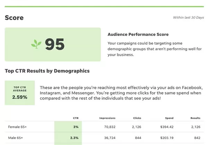Viewport: 208px width, 145px height.
Task: Click the 842 results value
Action: pyautogui.click(x=197, y=138)
